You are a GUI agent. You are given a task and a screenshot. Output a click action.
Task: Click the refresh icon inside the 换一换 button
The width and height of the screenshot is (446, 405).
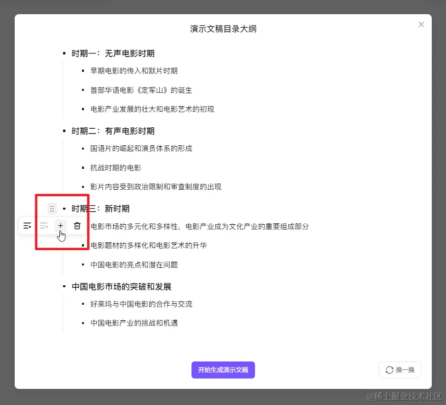coord(390,370)
